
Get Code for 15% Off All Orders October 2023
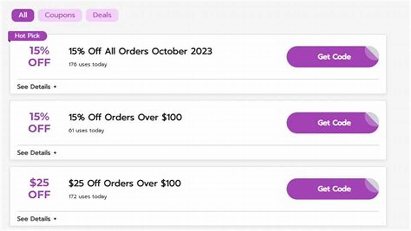click(333, 57)
